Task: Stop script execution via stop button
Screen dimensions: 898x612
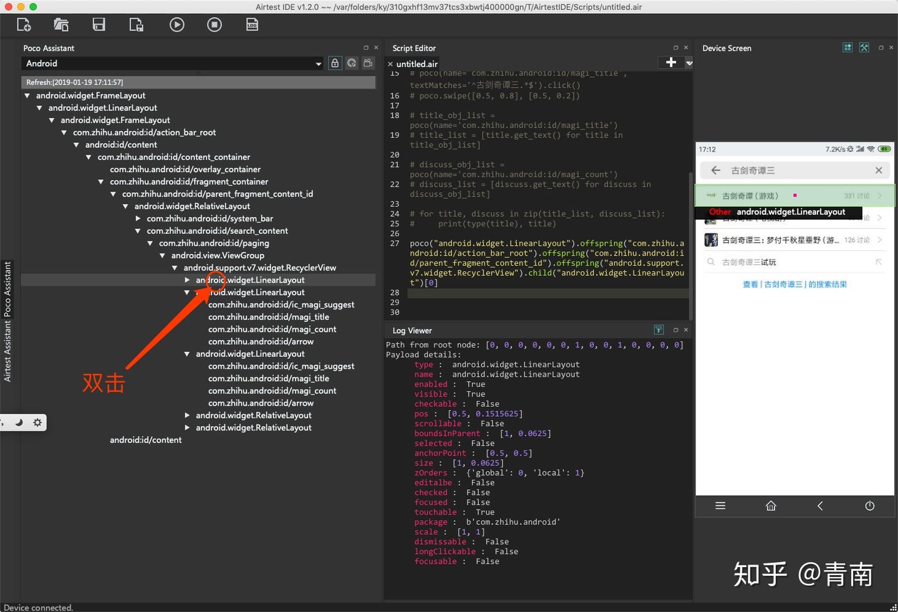Action: [215, 25]
